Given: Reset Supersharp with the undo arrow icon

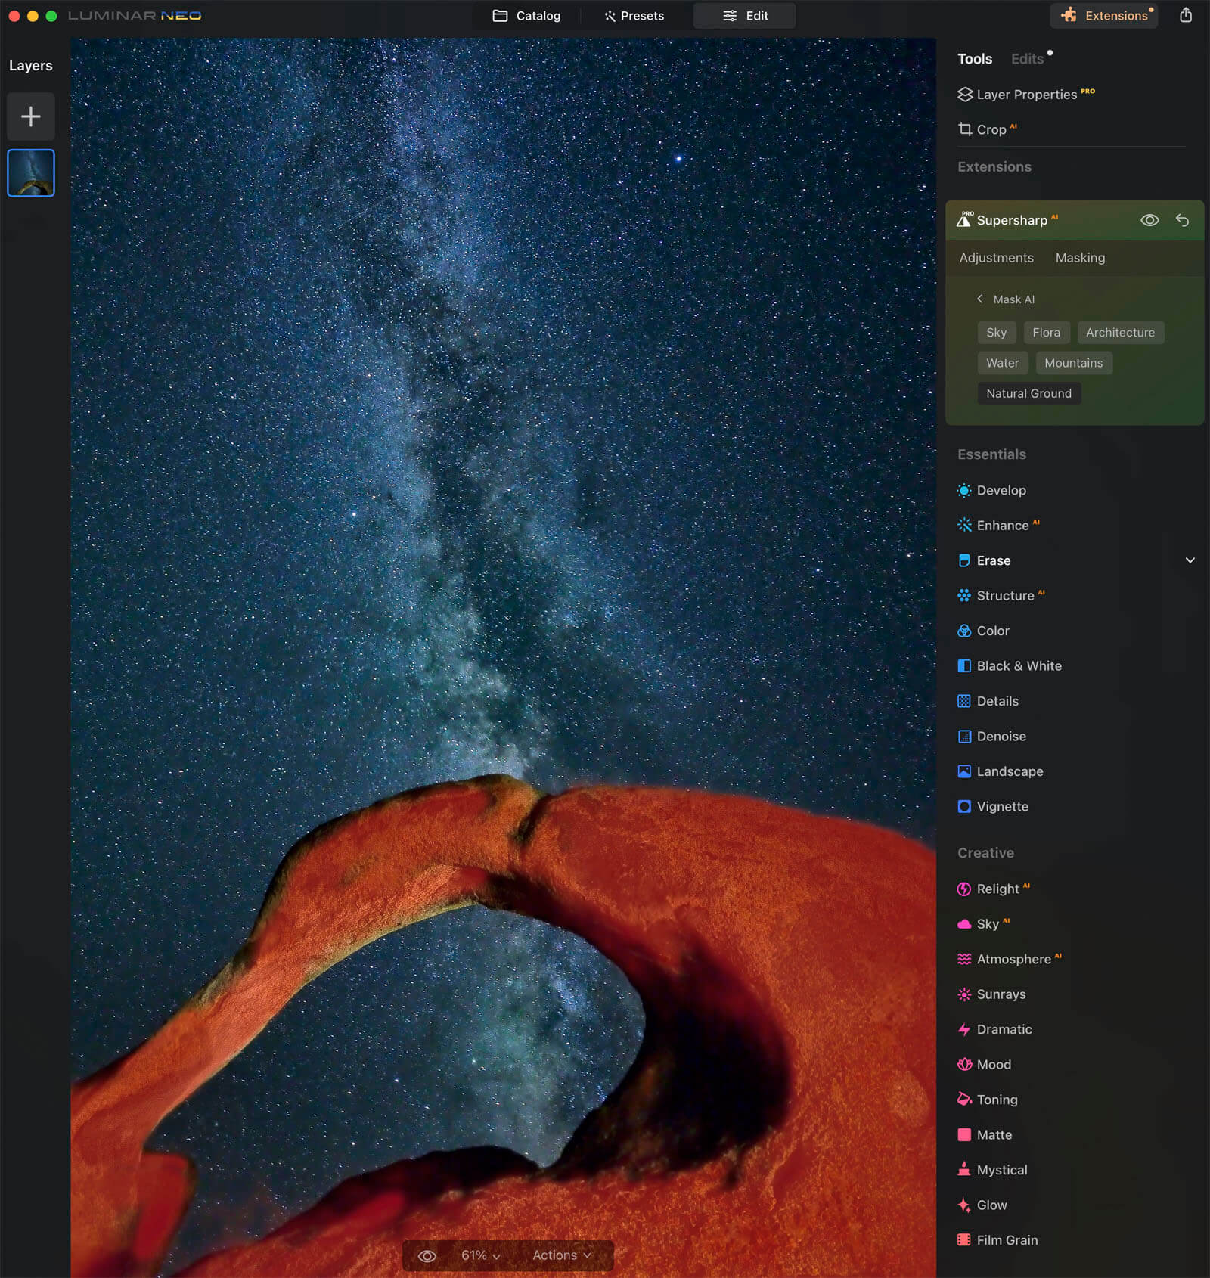Looking at the screenshot, I should [1182, 220].
